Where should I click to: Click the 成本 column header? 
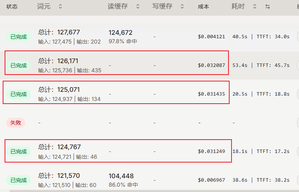click(204, 7)
